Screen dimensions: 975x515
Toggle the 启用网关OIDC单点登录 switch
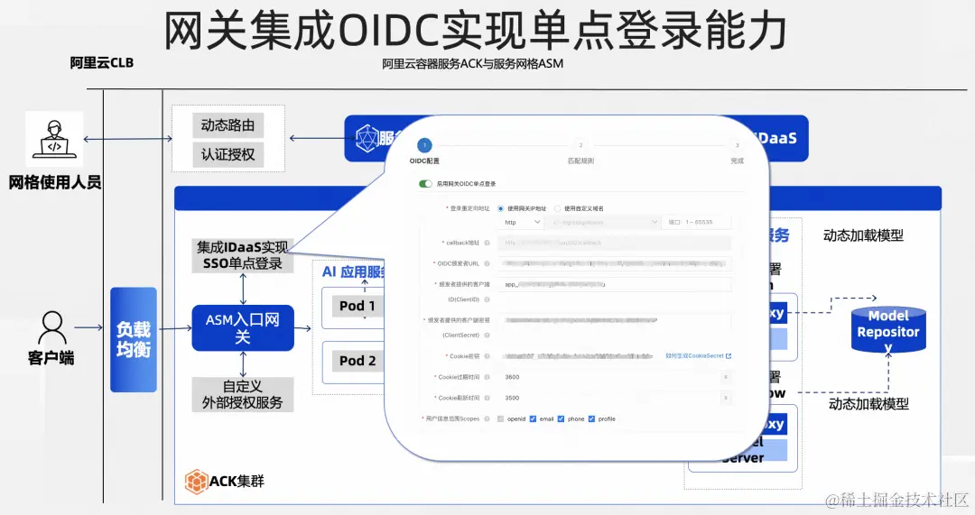[x=425, y=184]
